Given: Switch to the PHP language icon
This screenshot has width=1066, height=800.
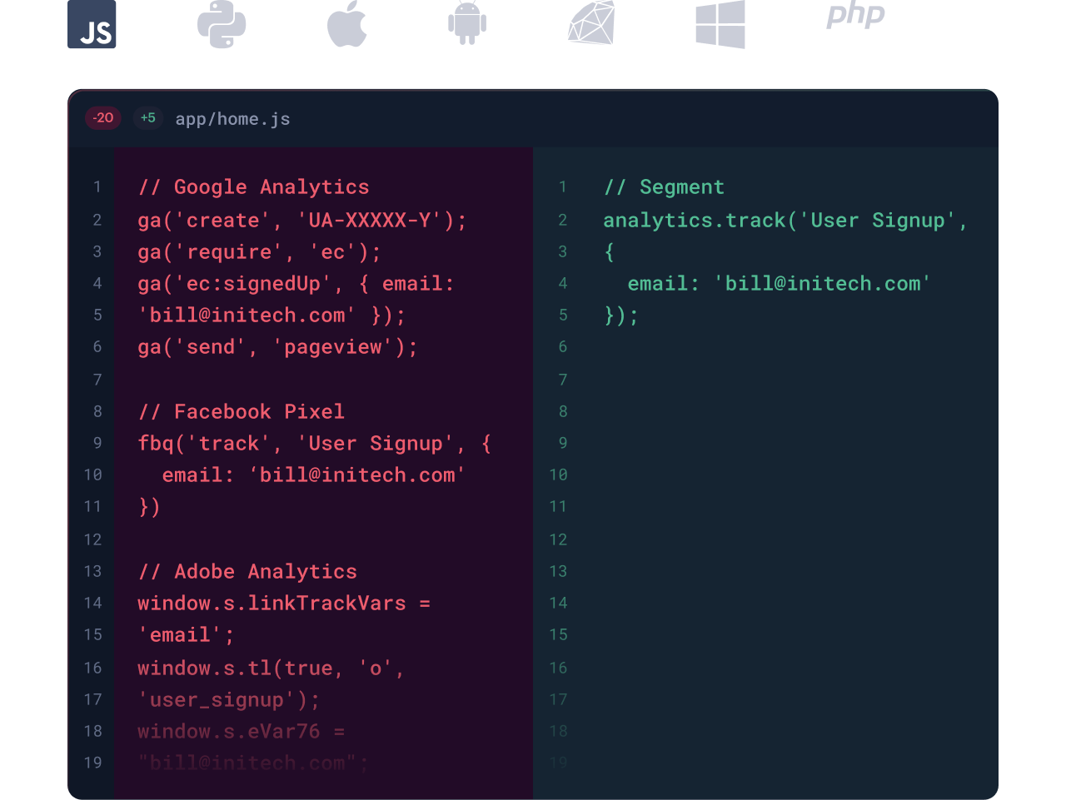Looking at the screenshot, I should pyautogui.click(x=855, y=15).
